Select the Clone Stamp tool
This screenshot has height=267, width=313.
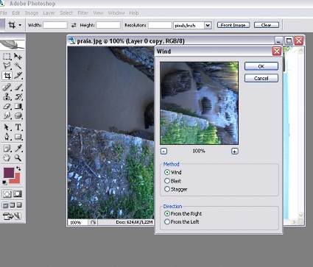tap(7, 97)
